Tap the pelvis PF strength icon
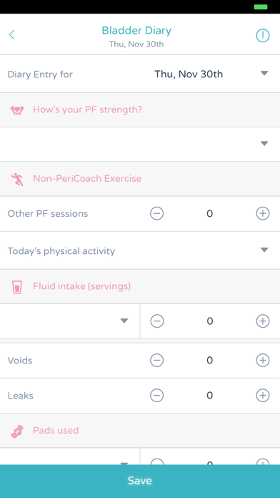This screenshot has height=498, width=280. (x=17, y=110)
